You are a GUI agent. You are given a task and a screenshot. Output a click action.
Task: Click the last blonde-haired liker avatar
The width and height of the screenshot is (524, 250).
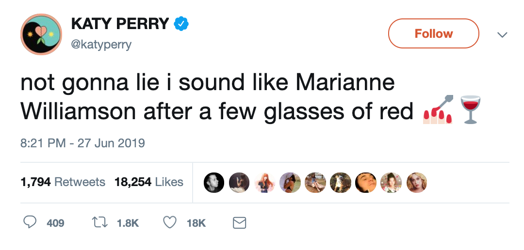click(x=416, y=183)
